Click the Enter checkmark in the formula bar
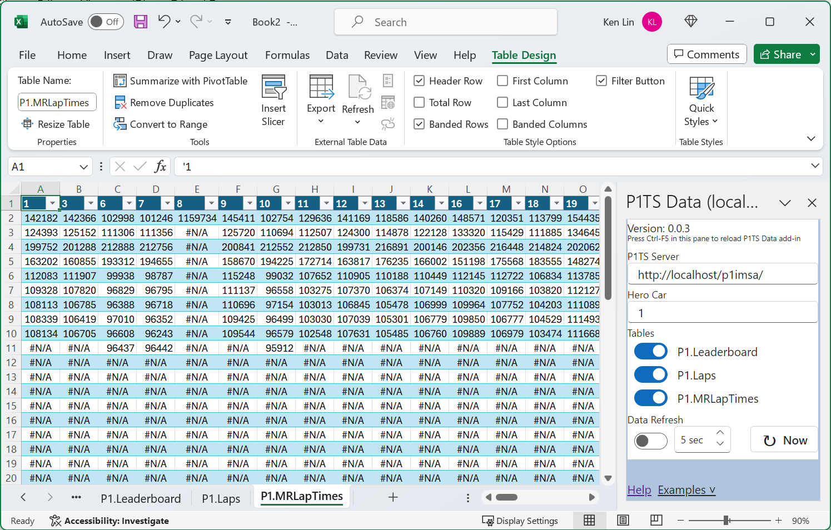This screenshot has width=831, height=530. click(140, 166)
